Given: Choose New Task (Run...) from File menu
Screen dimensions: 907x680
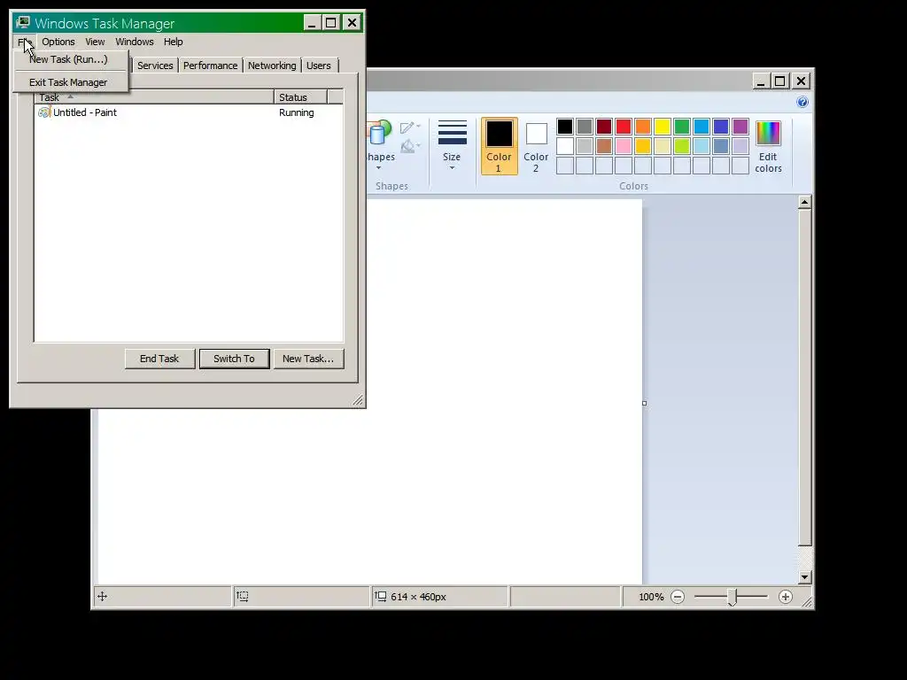Looking at the screenshot, I should (70, 59).
